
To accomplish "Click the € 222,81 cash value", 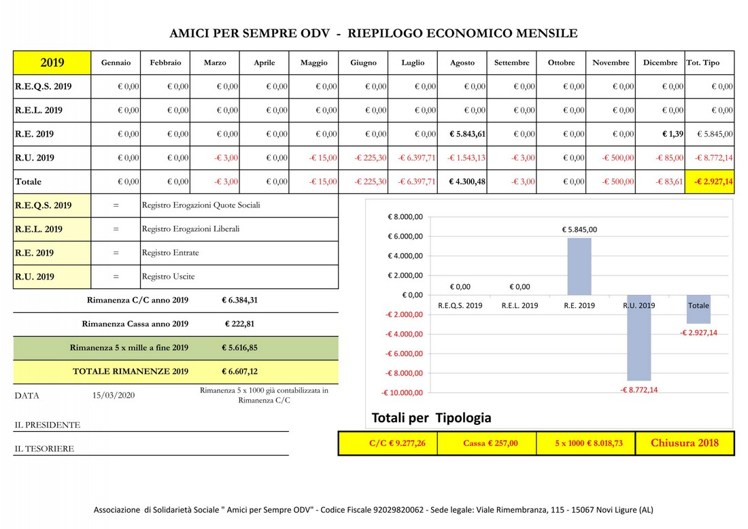I will [x=239, y=324].
